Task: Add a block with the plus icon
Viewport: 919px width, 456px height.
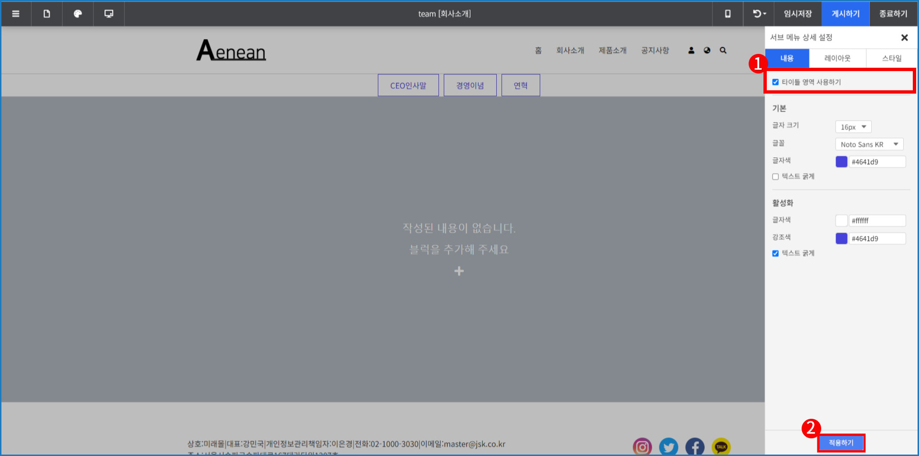Action: [459, 271]
